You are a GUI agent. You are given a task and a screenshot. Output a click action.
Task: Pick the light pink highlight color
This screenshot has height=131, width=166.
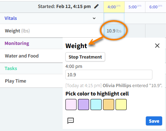71,105
